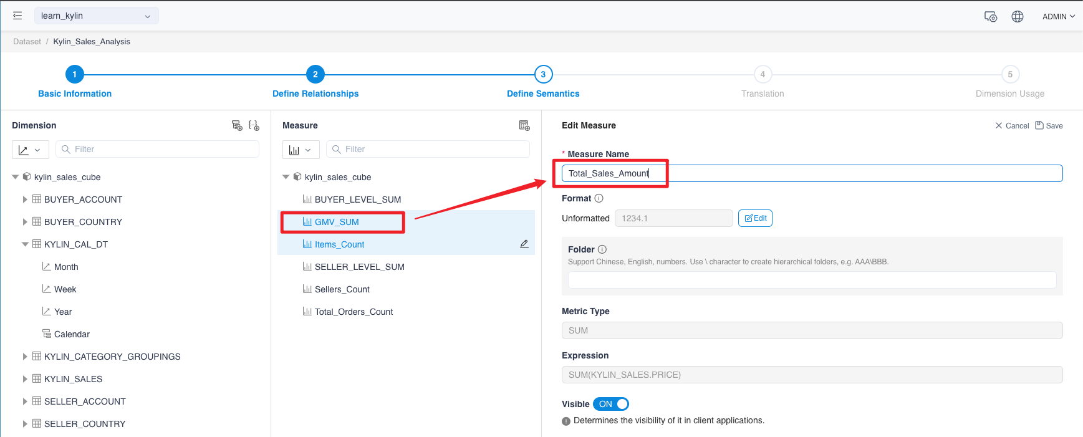
Task: Go to the Define Relationships step
Action: point(315,75)
